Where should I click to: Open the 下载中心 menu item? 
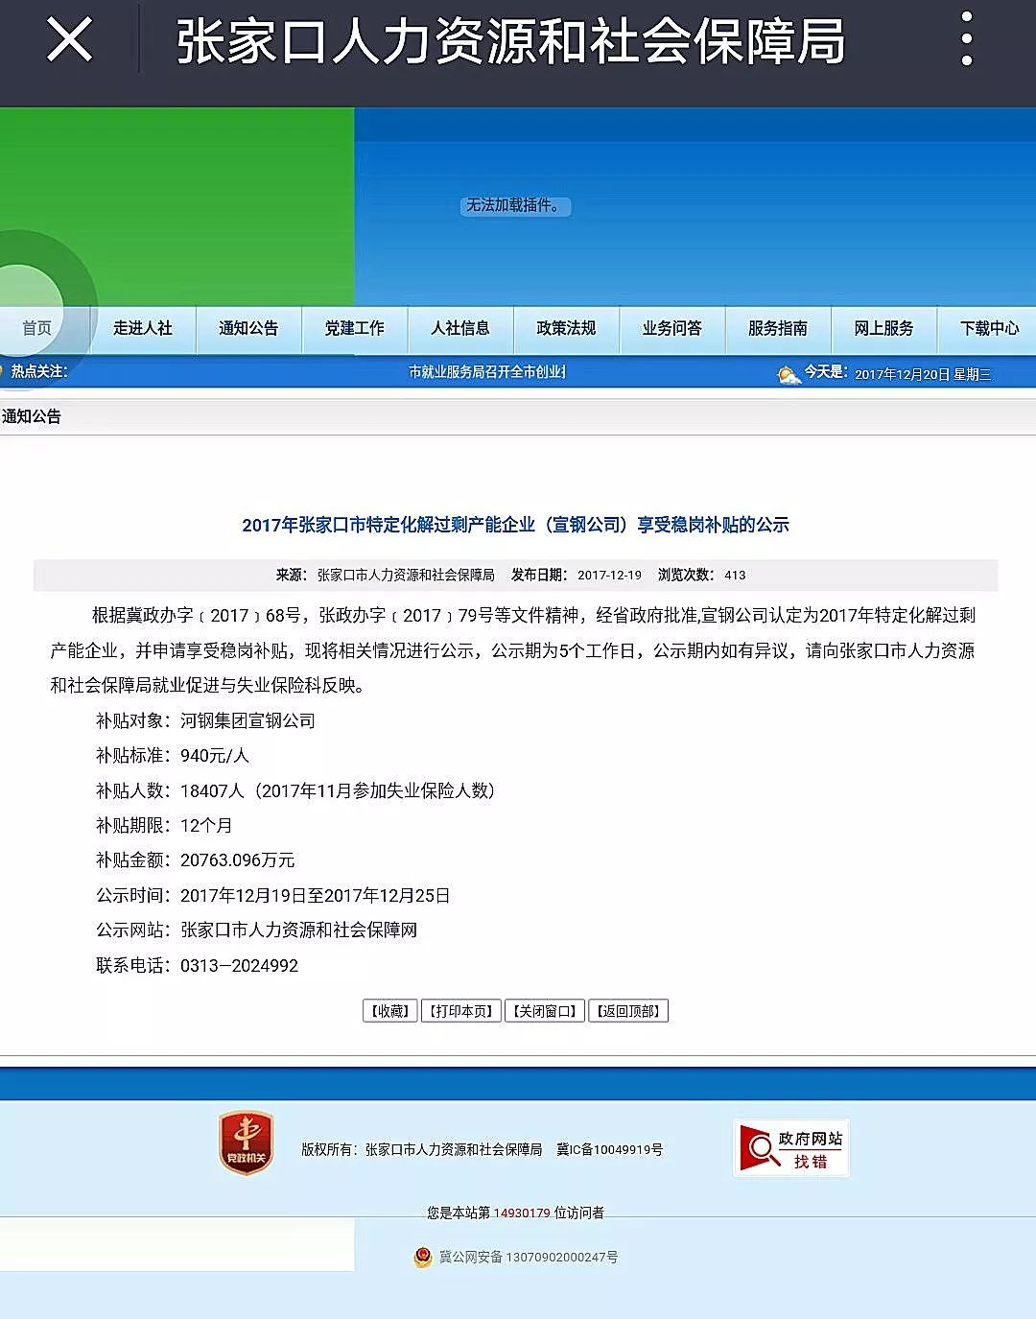coord(989,328)
